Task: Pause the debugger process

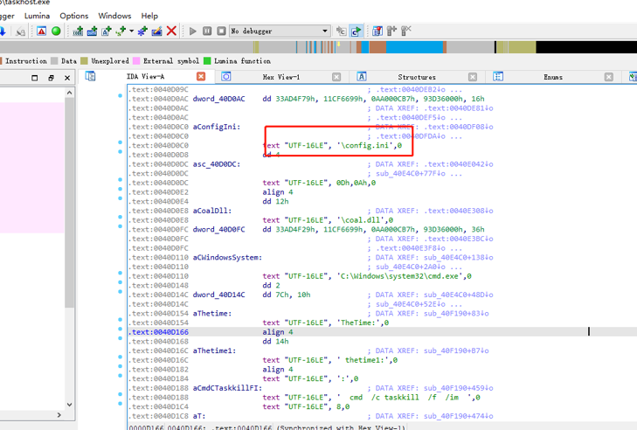Action: pyautogui.click(x=207, y=31)
